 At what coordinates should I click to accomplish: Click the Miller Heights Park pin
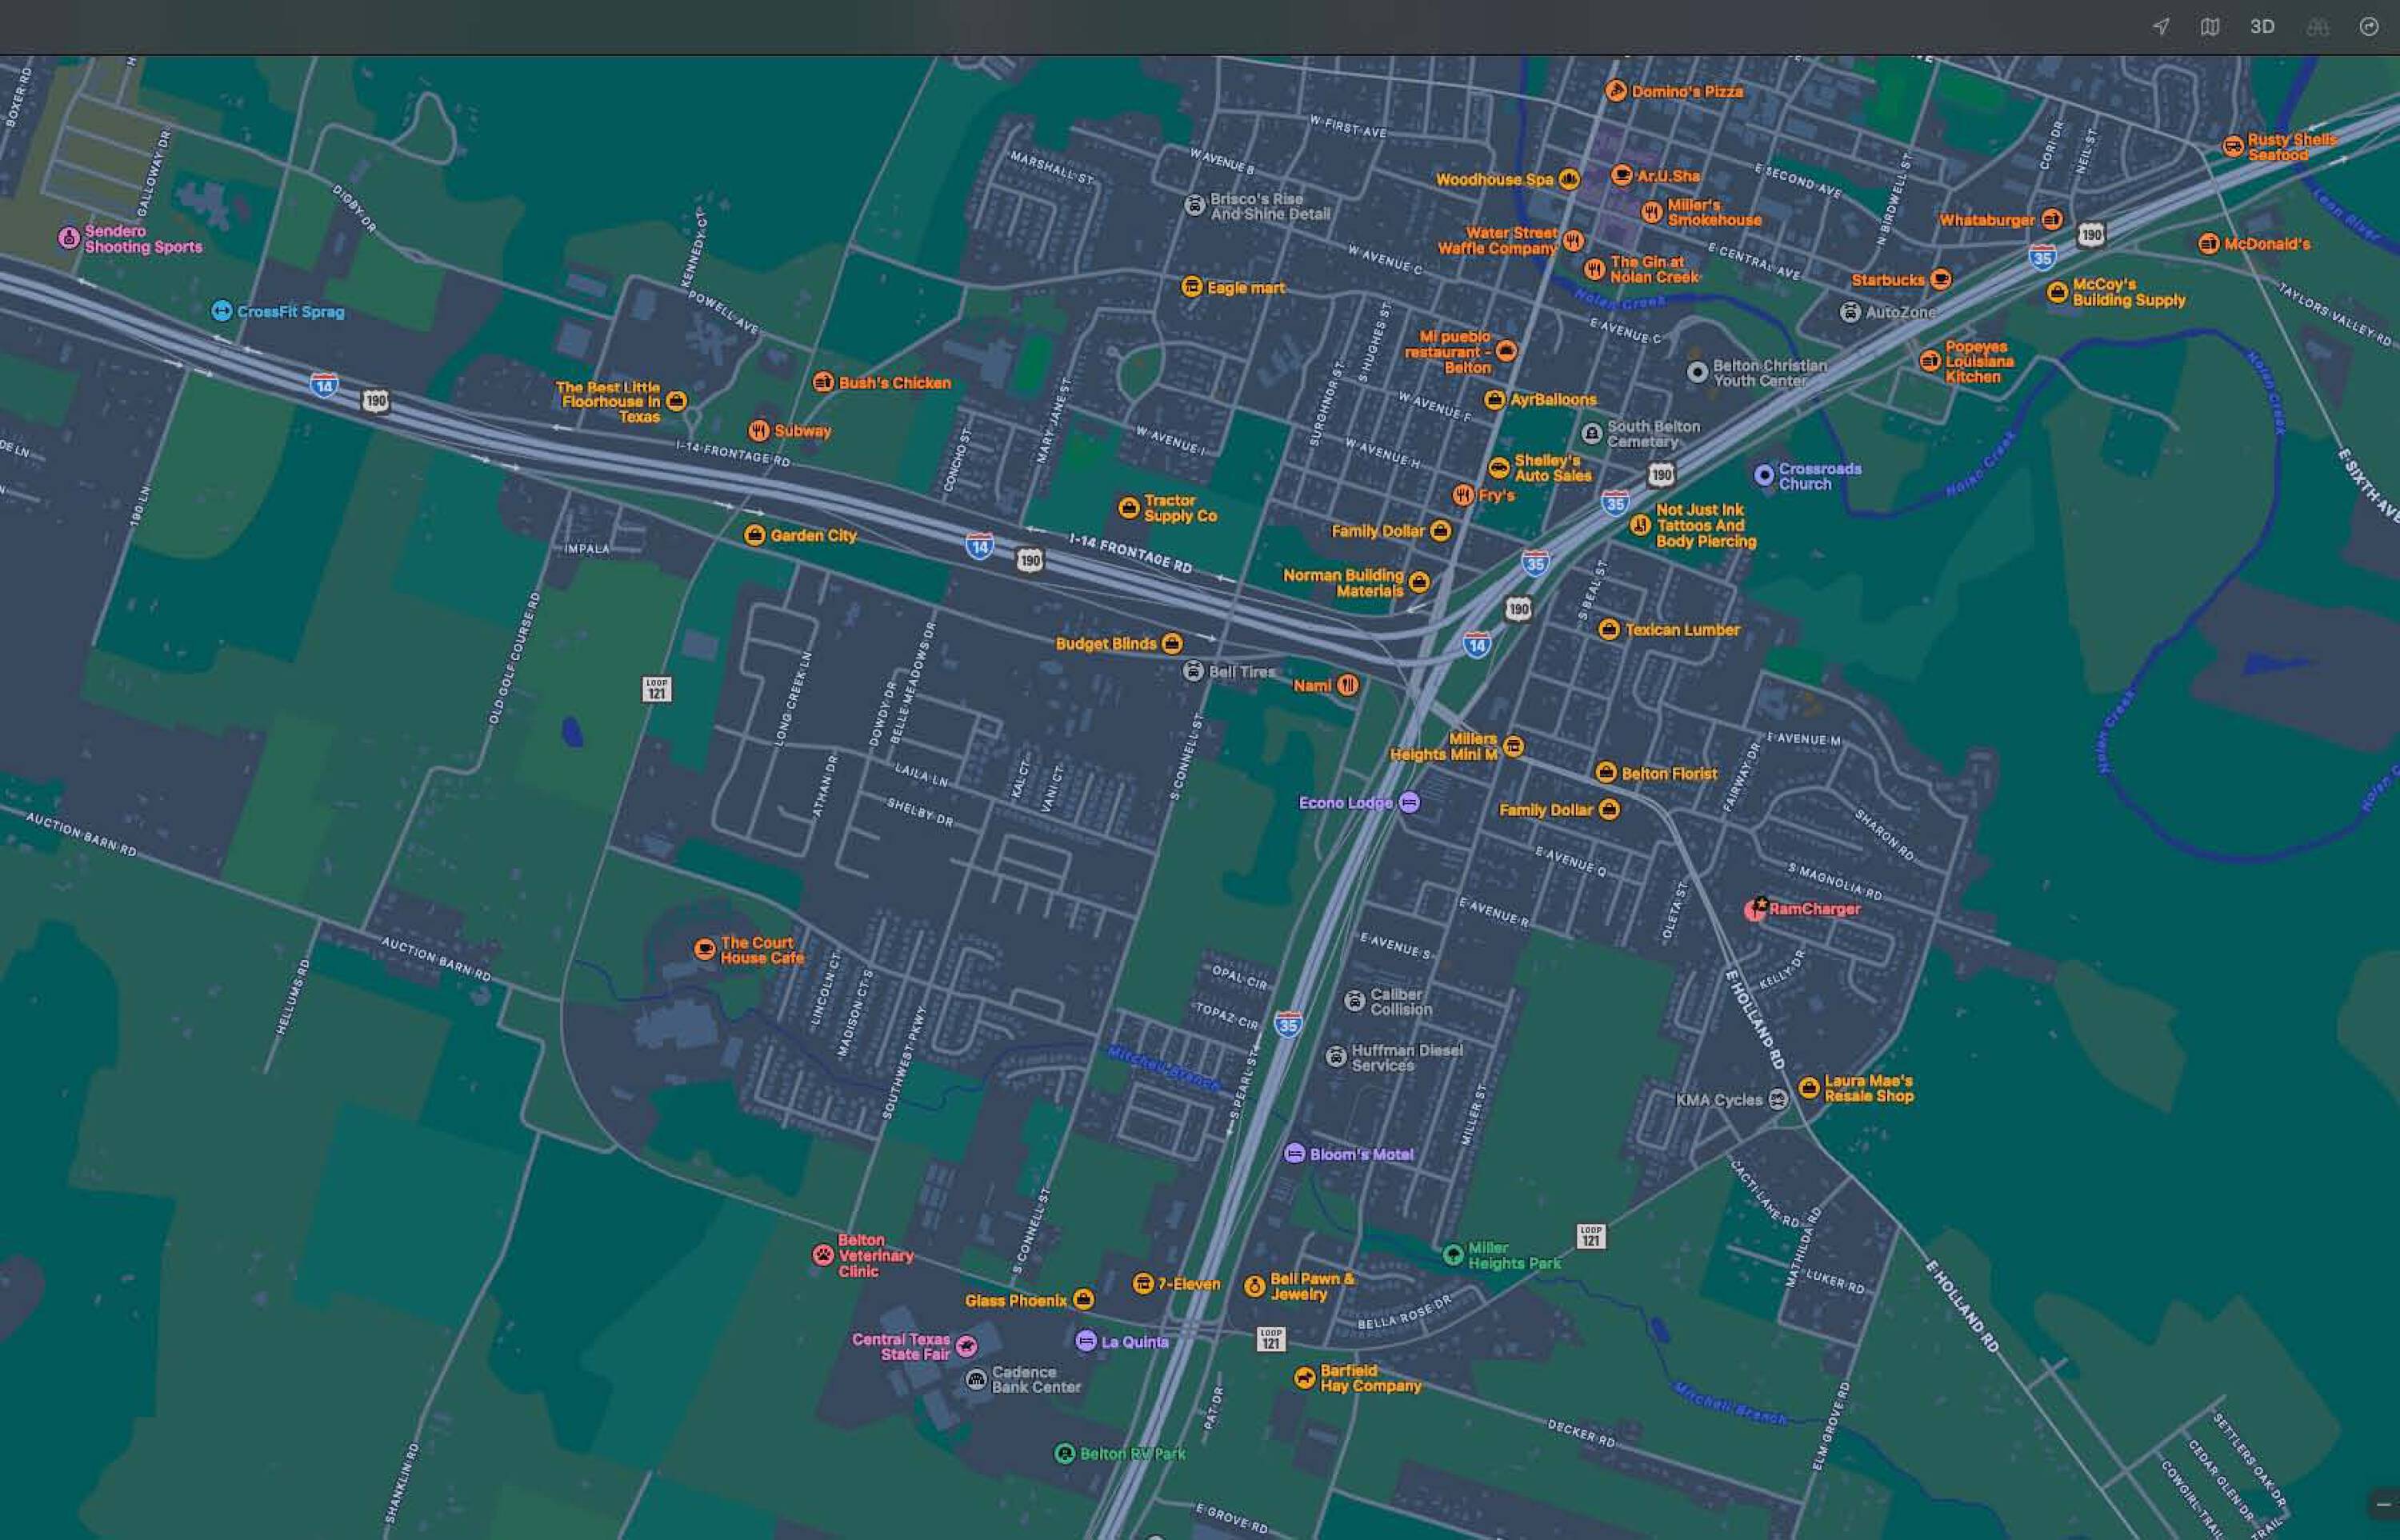coord(1453,1255)
